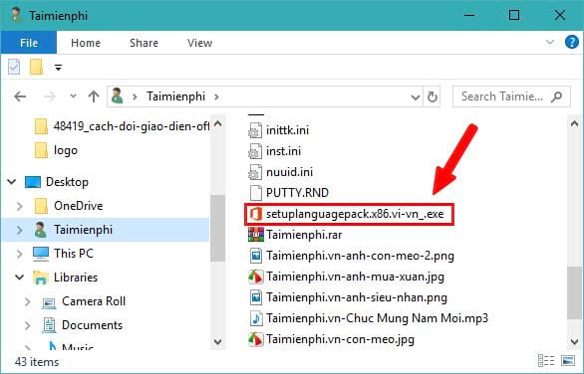Select the logo folder in navigation pane

tap(56, 150)
